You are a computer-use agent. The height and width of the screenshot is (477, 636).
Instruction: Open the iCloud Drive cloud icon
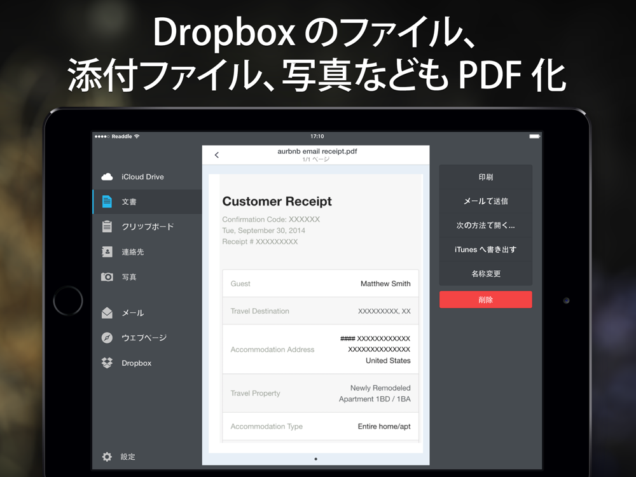[x=107, y=177]
